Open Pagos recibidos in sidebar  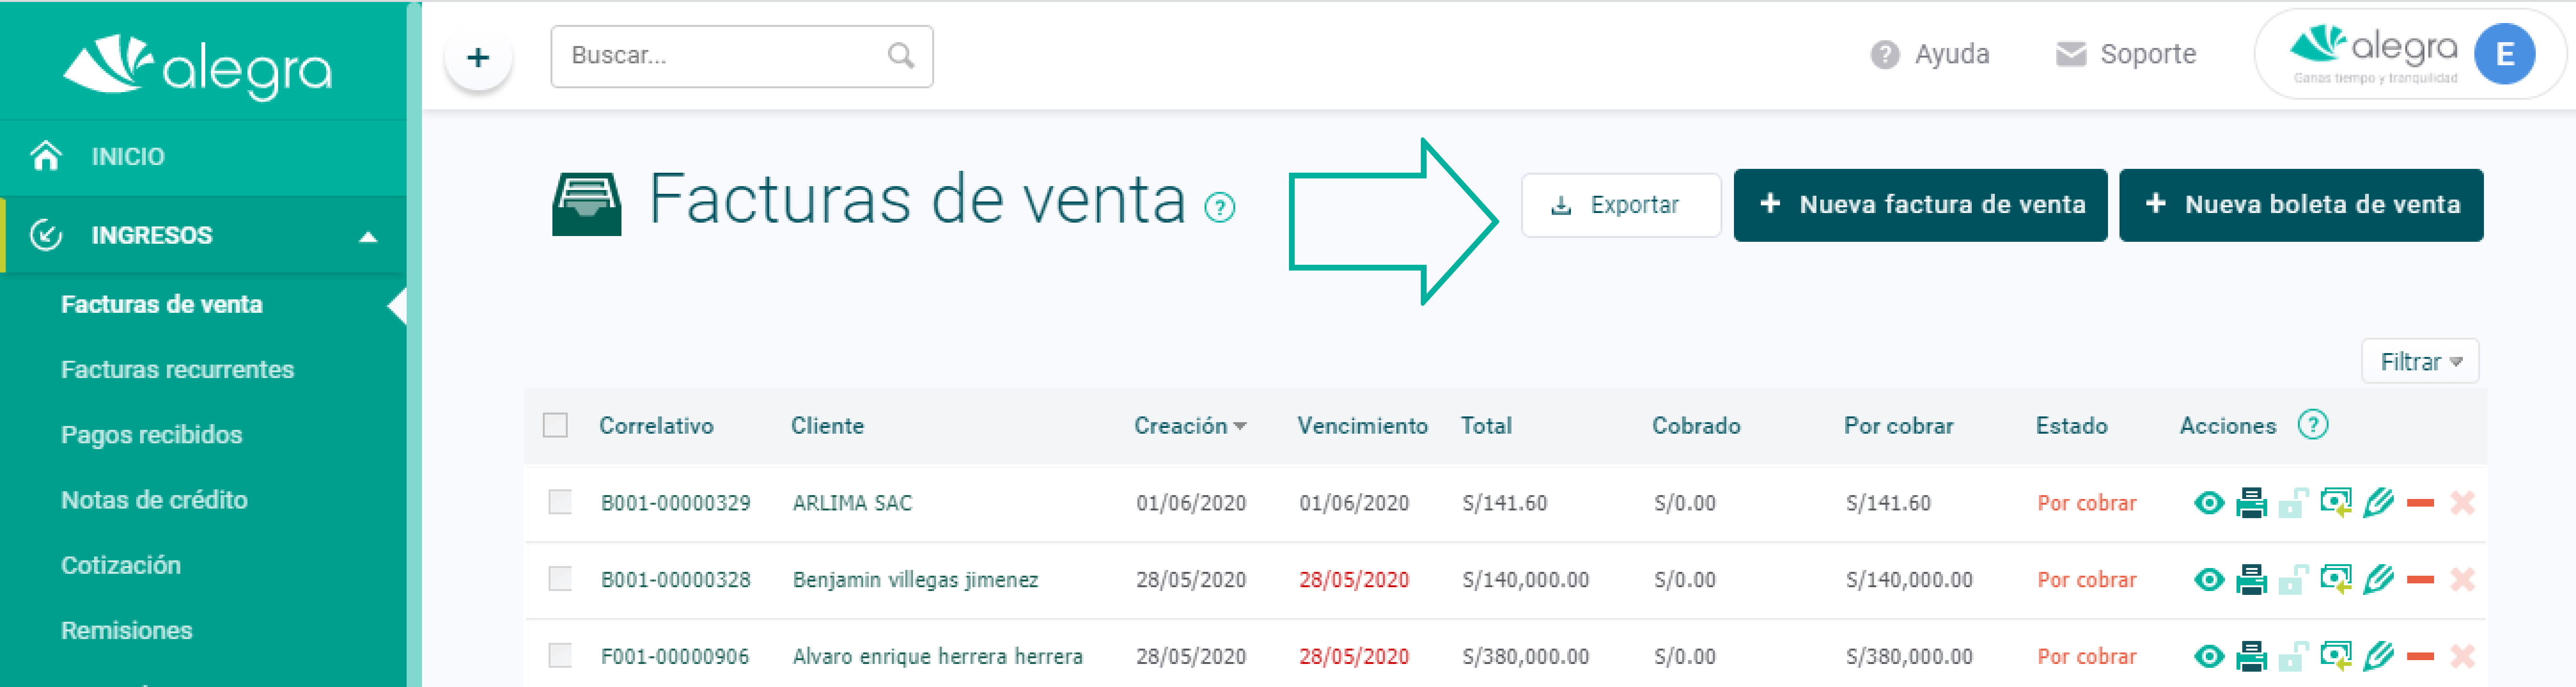[x=151, y=435]
